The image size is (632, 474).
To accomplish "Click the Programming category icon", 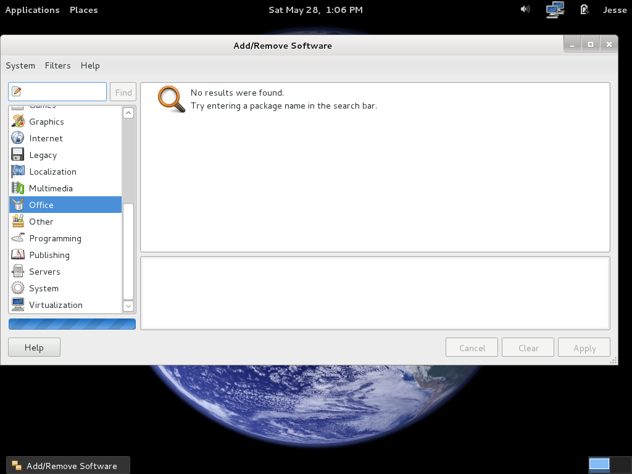I will [18, 238].
